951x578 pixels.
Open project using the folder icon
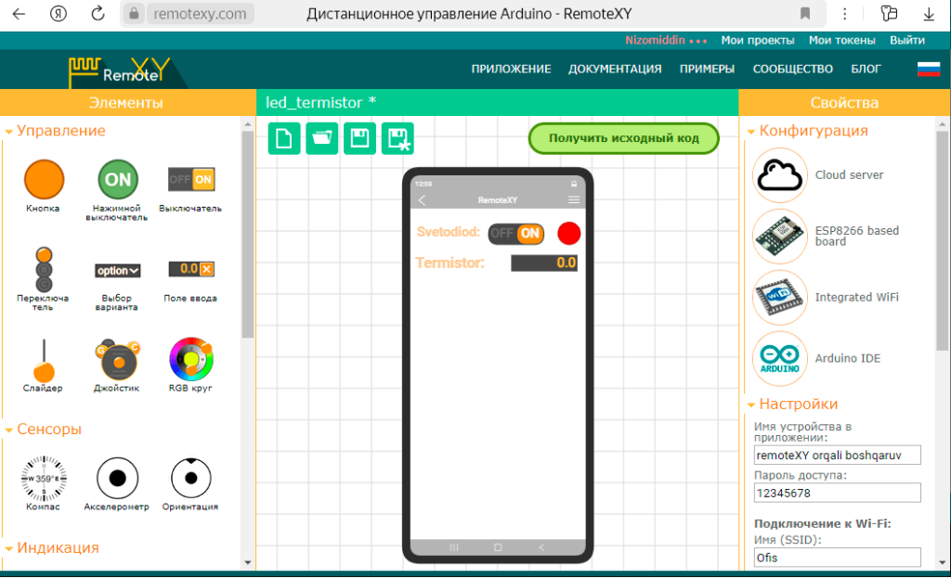[322, 139]
